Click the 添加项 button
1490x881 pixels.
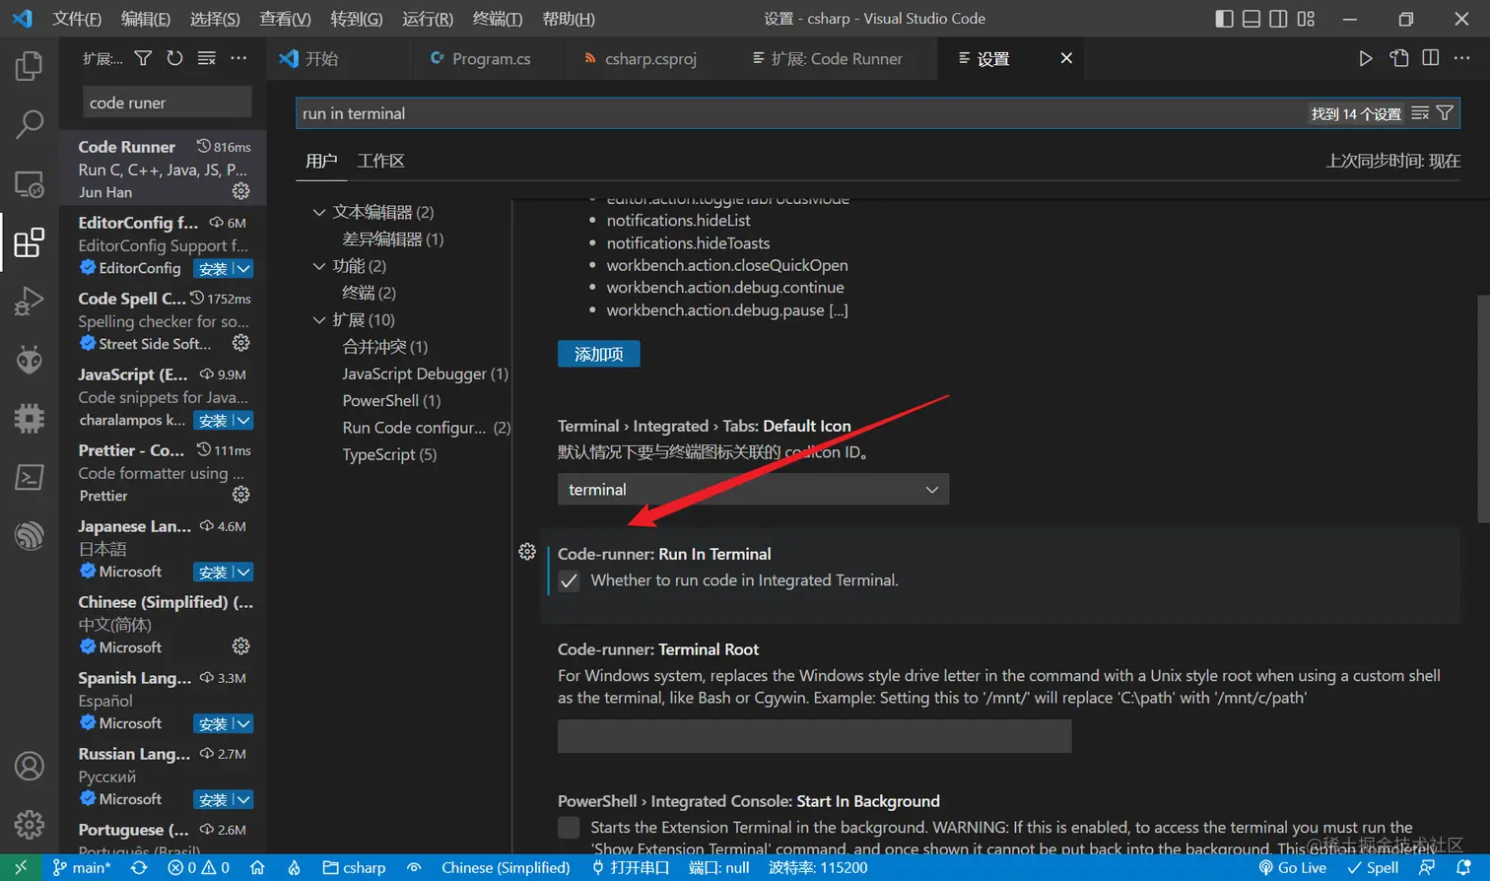tap(599, 354)
